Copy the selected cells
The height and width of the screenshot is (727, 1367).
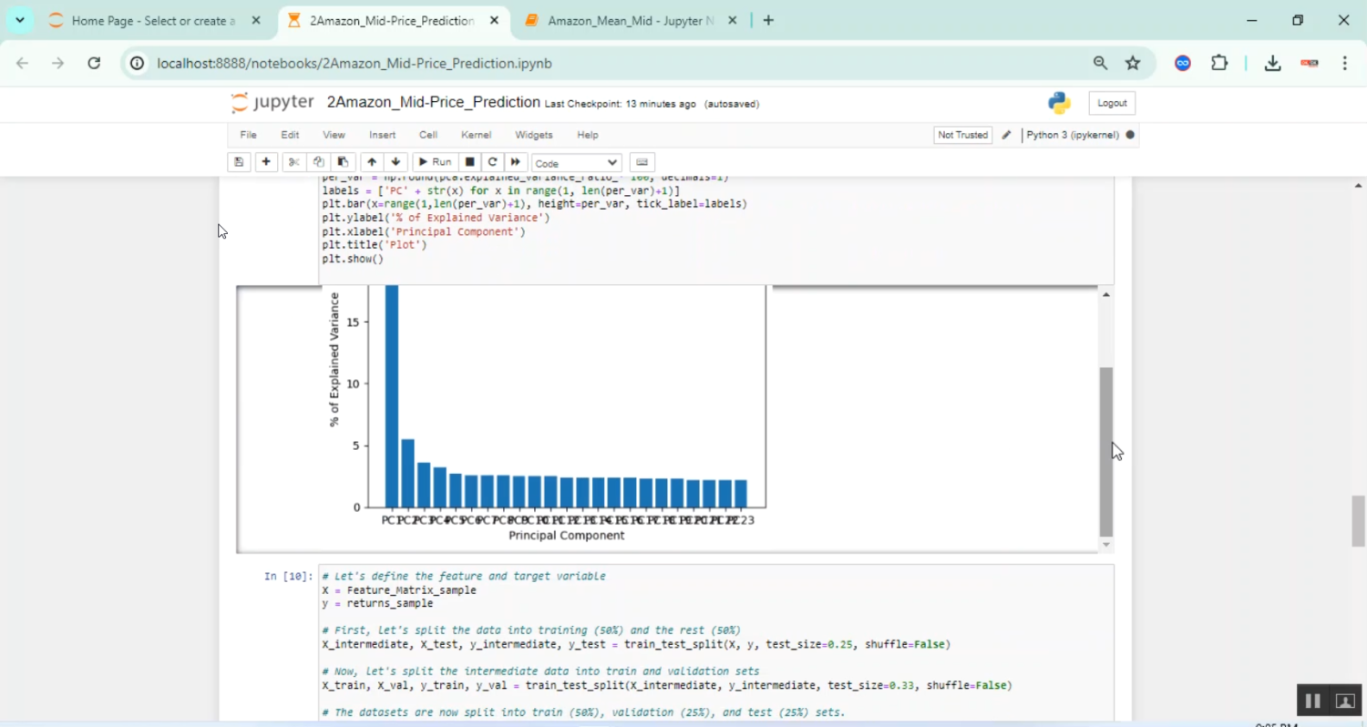coord(317,161)
